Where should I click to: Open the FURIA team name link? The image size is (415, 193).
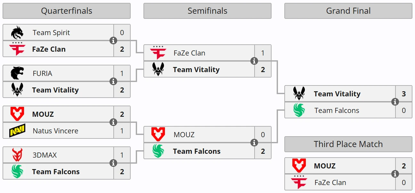(x=42, y=73)
